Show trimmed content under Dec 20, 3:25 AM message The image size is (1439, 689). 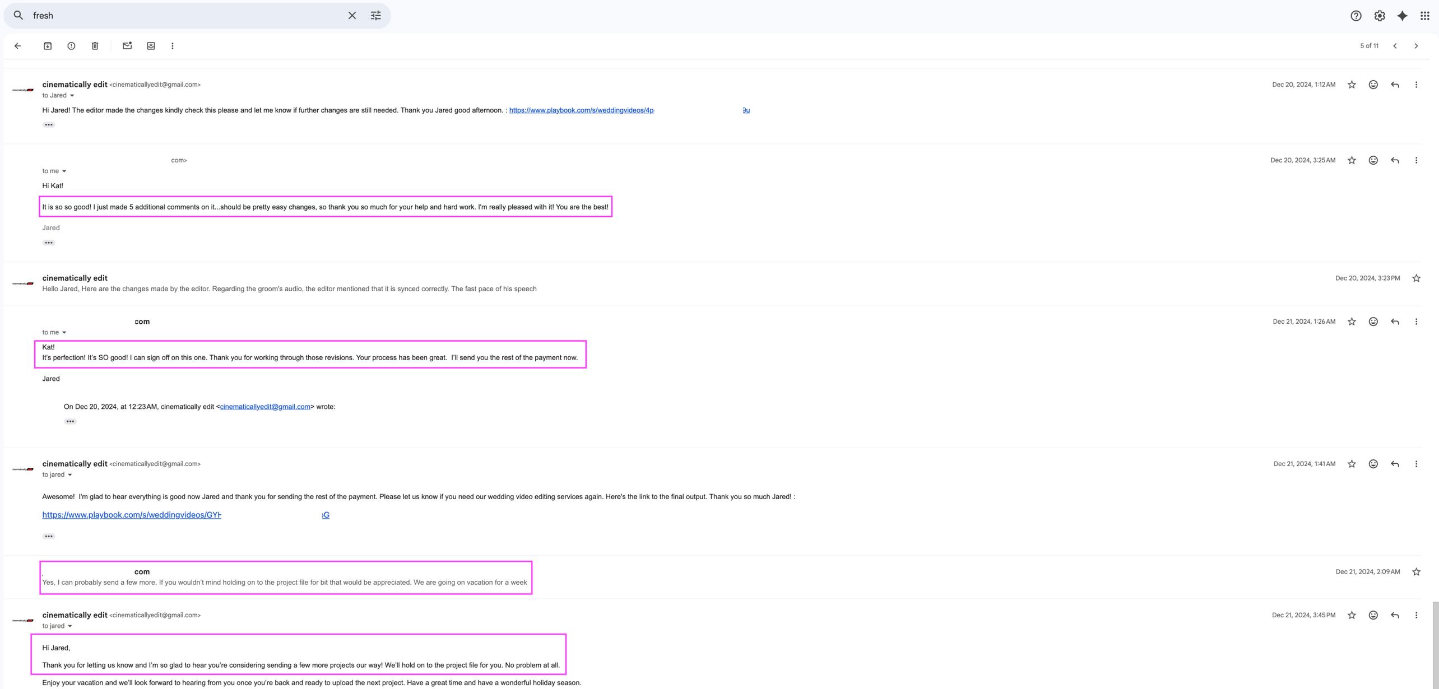49,243
